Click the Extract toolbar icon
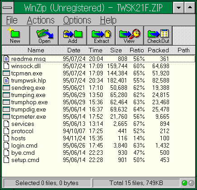This screenshot has width=197, height=190. pos(101,36)
